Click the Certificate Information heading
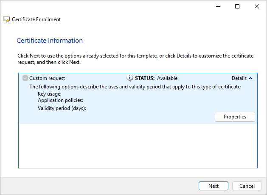Viewport: 267px width, 195px height. pos(50,41)
